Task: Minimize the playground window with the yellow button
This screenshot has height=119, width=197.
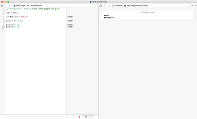Action: point(5,2)
